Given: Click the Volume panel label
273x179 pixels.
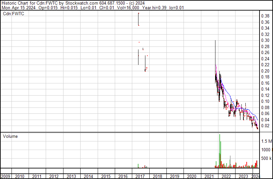Looking at the screenshot, I should pos(10,136).
